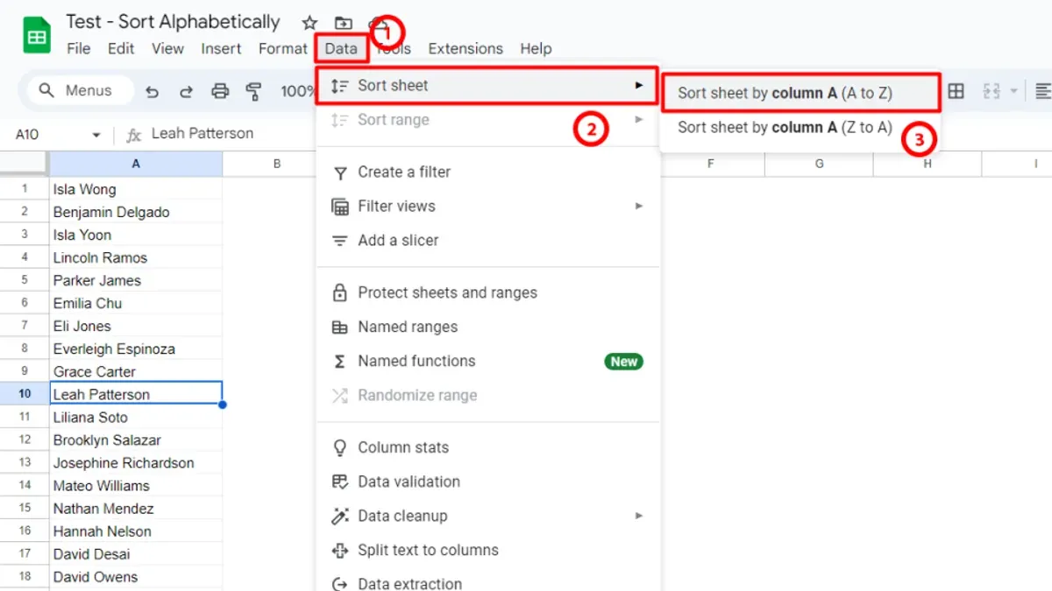Select row 1 header
Screen dimensions: 1052x591
click(25, 189)
